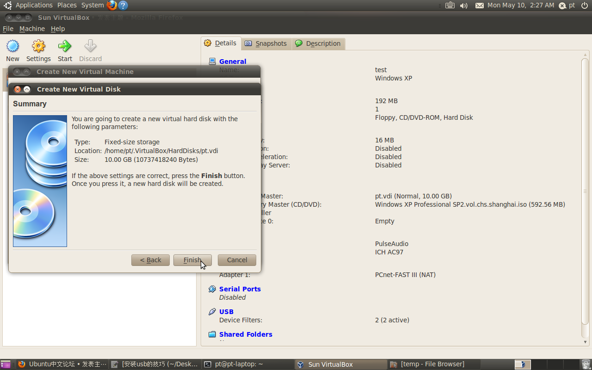Click the volume speaker icon
This screenshot has width=592, height=370.
click(x=464, y=6)
